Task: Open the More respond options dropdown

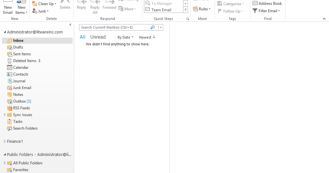Action: pos(127,9)
